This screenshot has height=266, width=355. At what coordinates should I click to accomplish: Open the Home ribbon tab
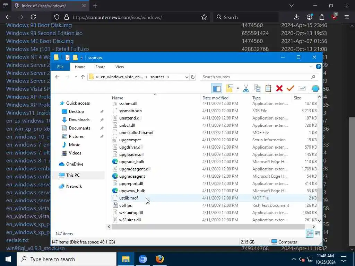[x=80, y=67]
